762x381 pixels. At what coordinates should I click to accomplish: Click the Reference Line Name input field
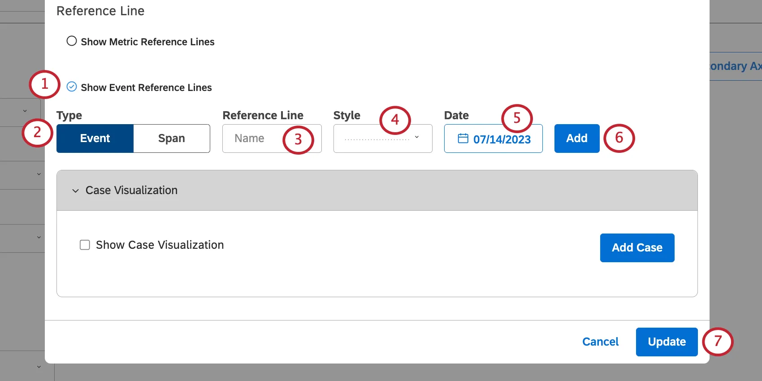[255, 139]
